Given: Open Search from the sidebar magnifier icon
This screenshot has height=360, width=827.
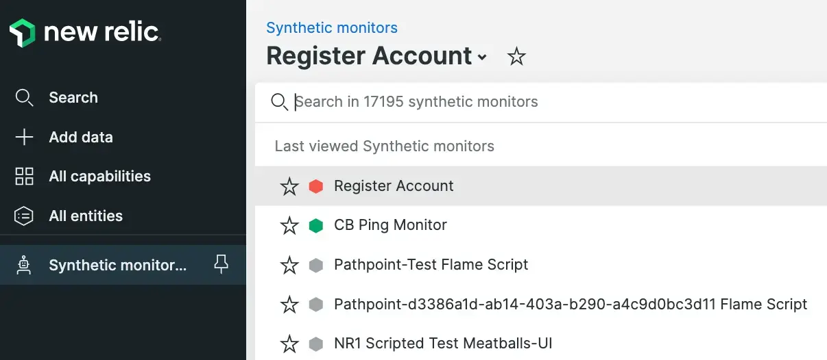Looking at the screenshot, I should click(24, 98).
